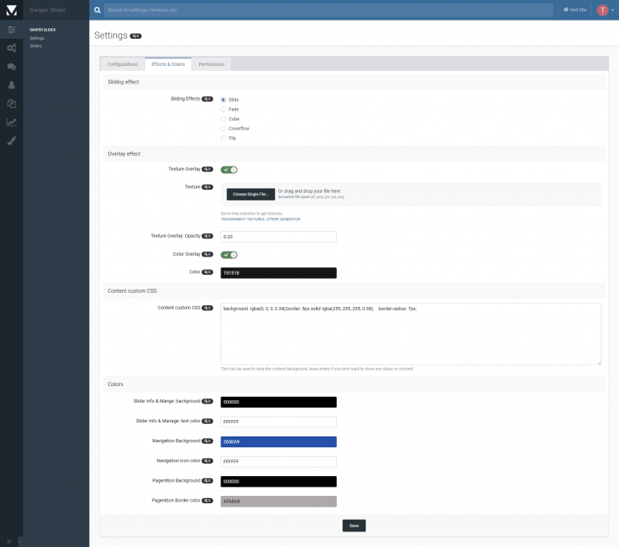Open the Navigation Background blue color field

(x=278, y=441)
